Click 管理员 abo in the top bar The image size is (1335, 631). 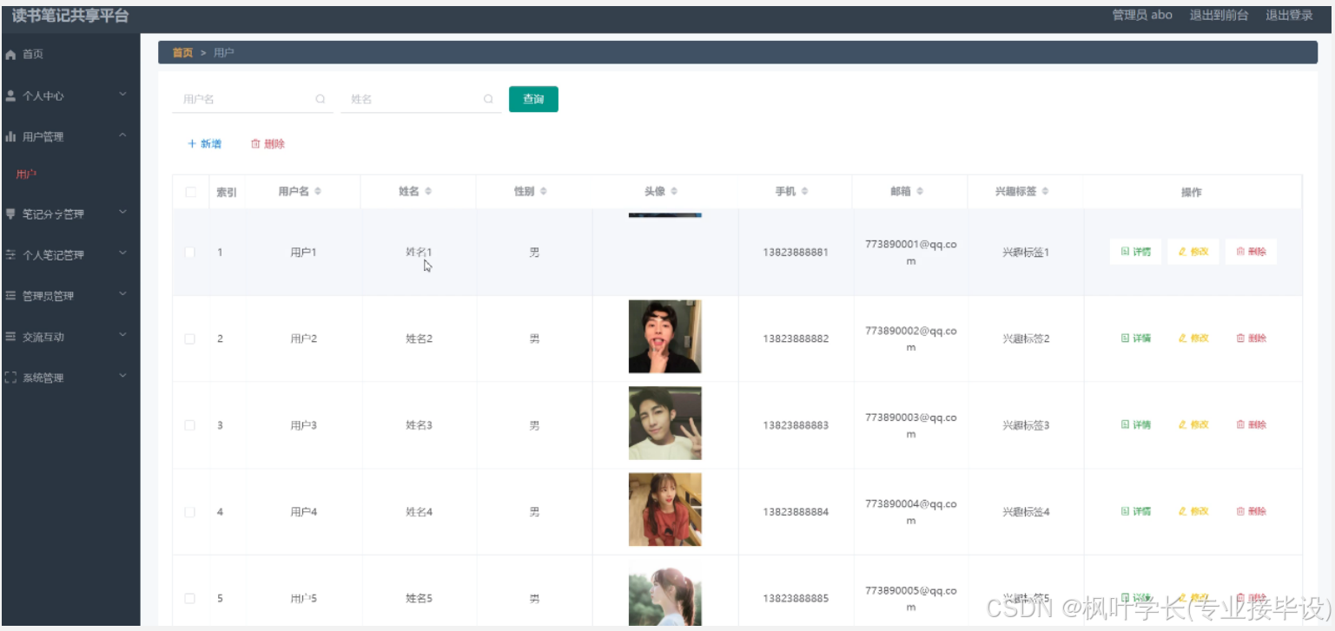point(1142,15)
